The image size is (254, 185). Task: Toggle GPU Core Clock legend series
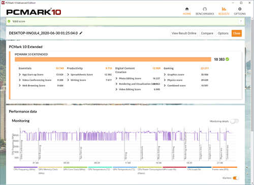pos(75,169)
